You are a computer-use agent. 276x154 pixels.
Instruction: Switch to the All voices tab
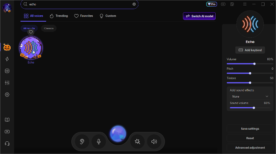34,16
